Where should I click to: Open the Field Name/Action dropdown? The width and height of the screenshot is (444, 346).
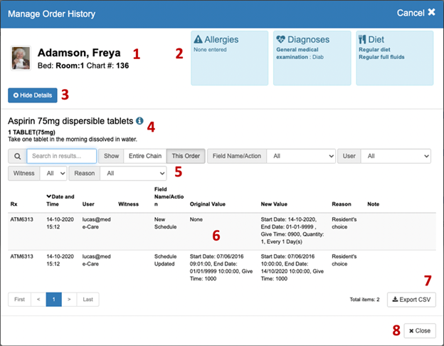click(x=300, y=156)
